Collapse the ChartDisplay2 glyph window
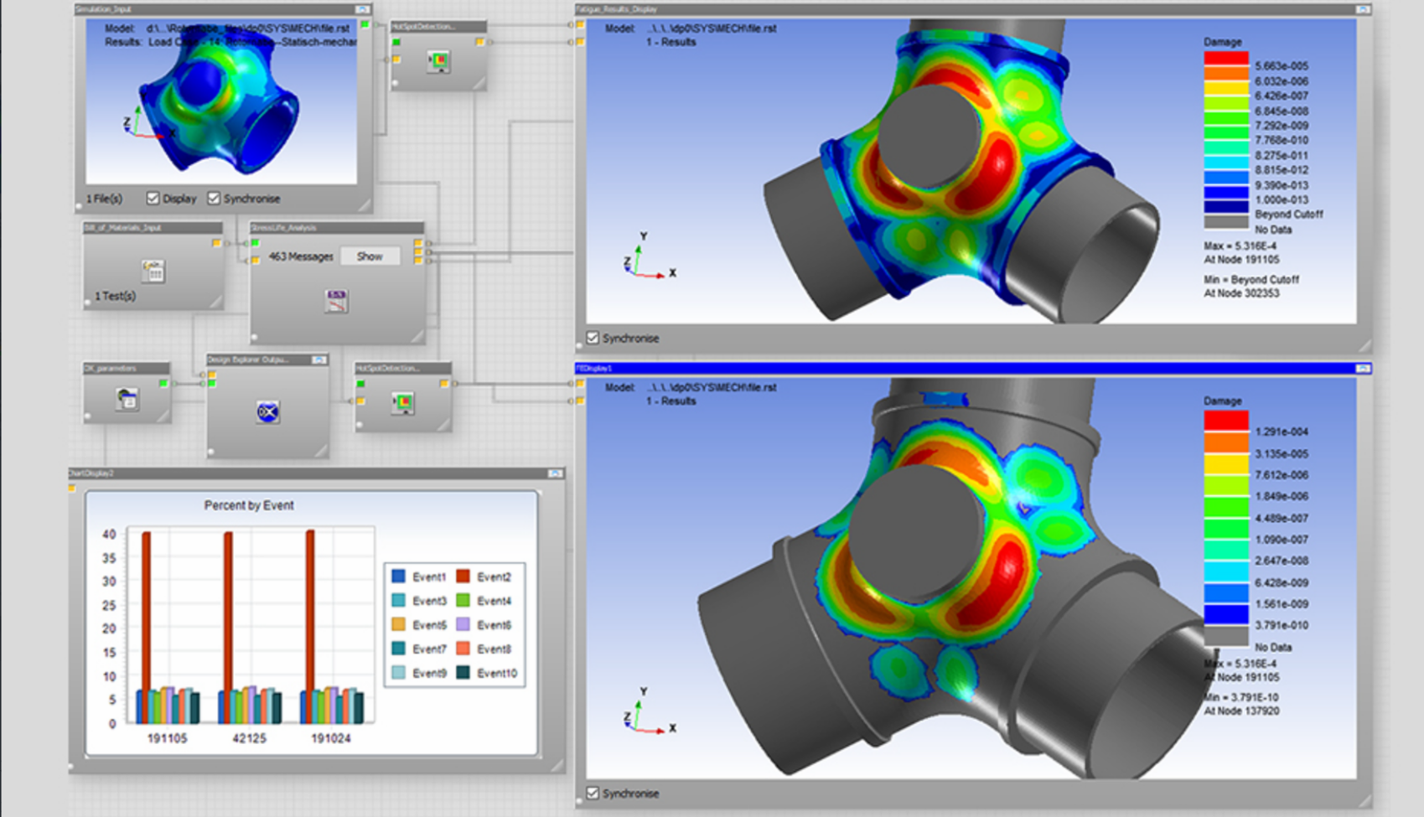 pyautogui.click(x=555, y=473)
